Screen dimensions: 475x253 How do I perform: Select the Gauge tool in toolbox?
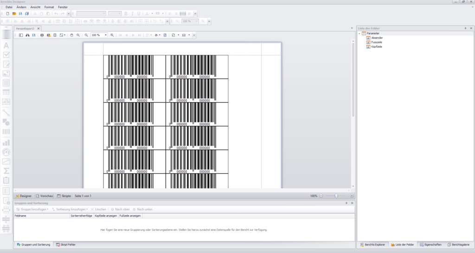coord(6,152)
